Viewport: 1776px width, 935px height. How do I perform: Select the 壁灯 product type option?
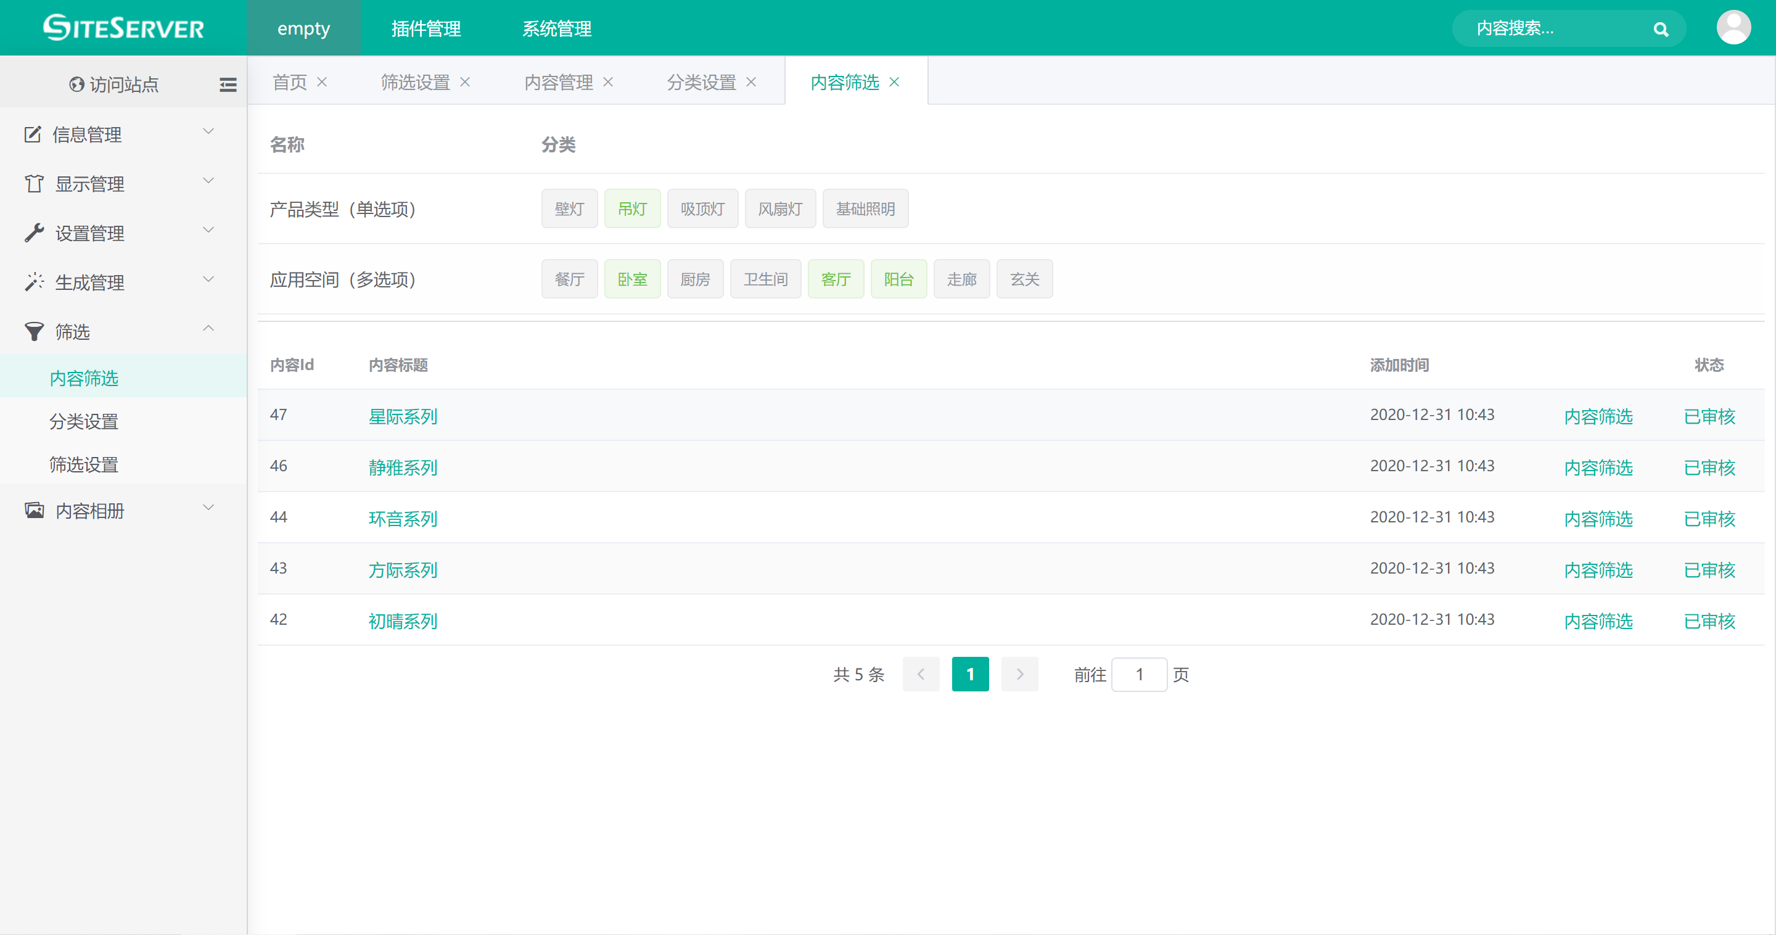569,209
